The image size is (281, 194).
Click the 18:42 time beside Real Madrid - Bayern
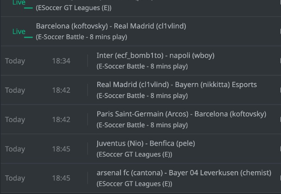coord(61,90)
